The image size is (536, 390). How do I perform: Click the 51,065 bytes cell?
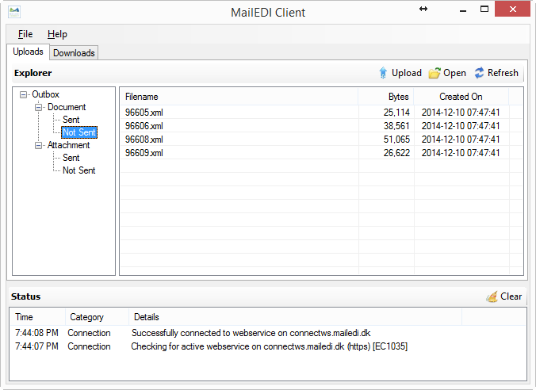pos(396,140)
